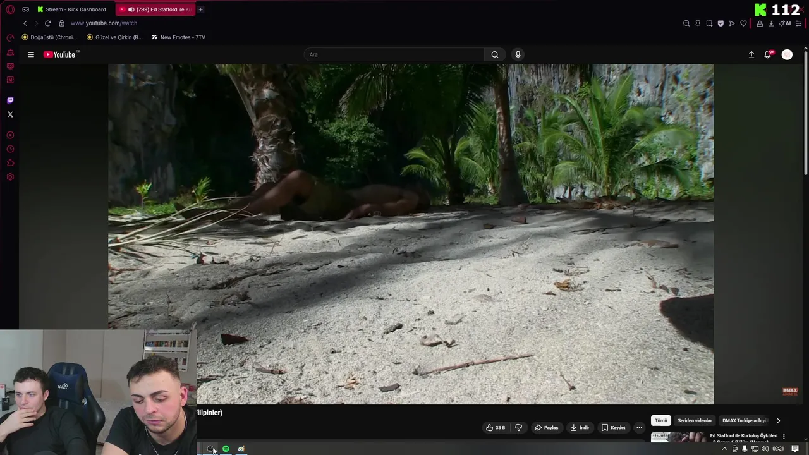Dislike the video

click(x=518, y=428)
